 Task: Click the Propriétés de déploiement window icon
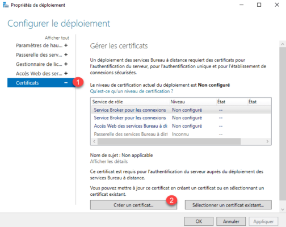tap(6, 5)
